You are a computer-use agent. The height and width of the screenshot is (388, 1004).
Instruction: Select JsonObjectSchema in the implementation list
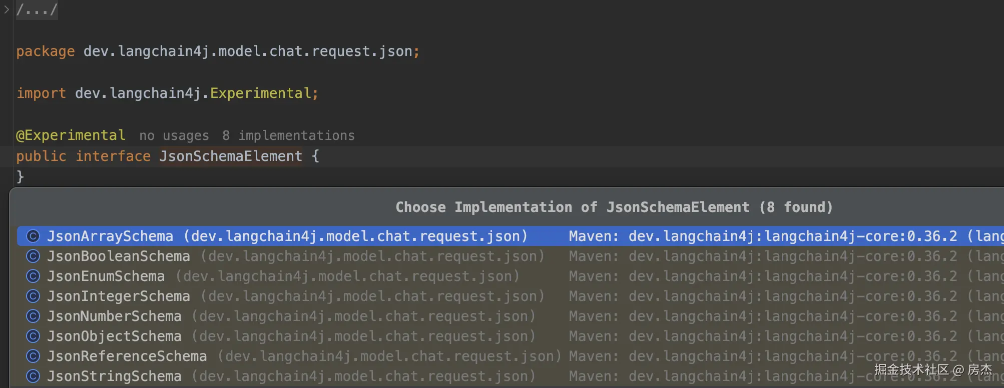pyautogui.click(x=114, y=336)
